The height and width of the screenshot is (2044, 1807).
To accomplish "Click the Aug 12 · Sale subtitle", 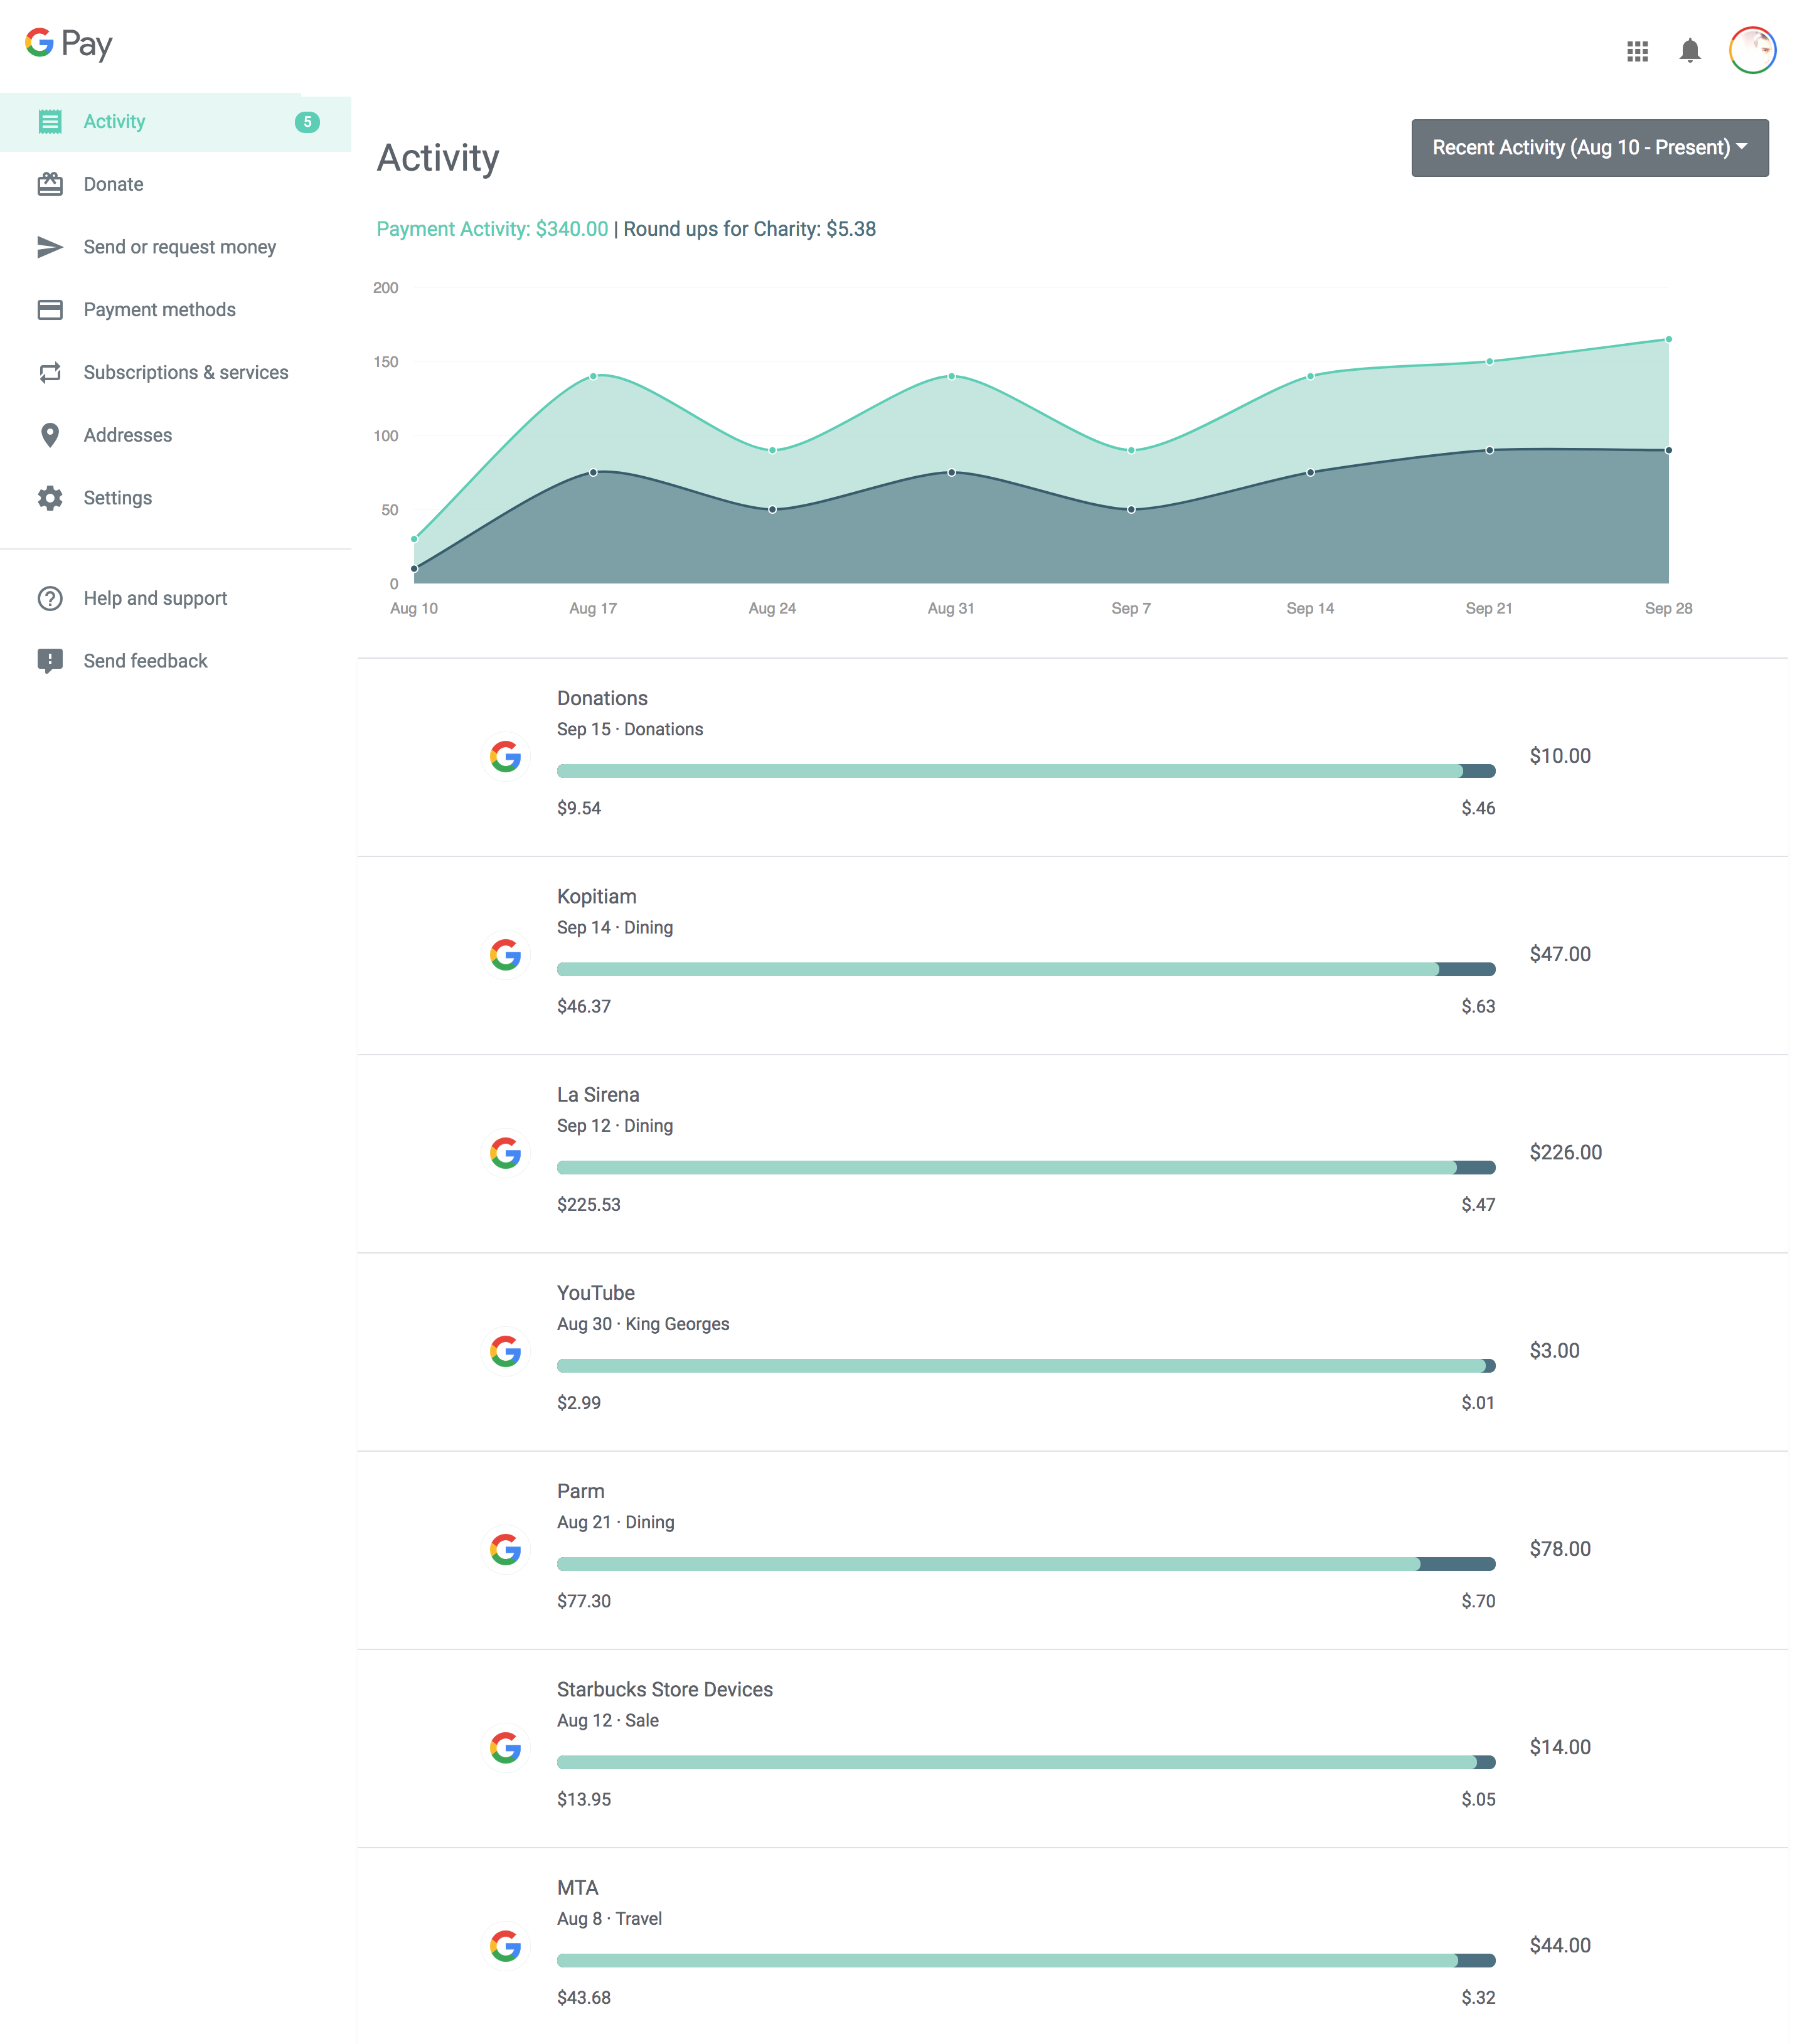I will point(608,1720).
